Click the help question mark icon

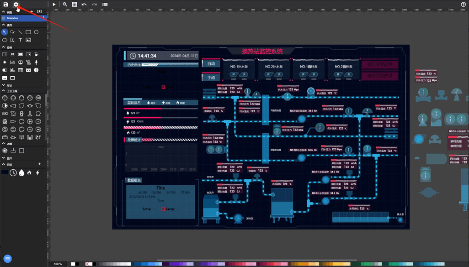click(463, 5)
